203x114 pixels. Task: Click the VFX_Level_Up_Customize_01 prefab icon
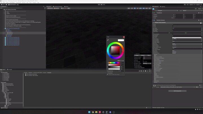click(5, 37)
